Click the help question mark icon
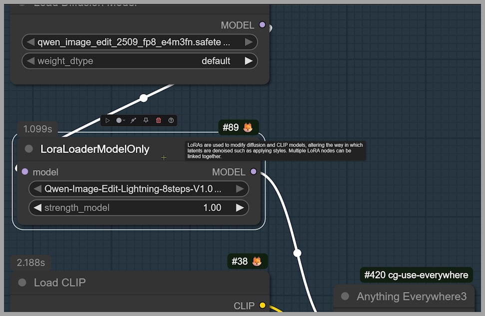Image resolution: width=485 pixels, height=316 pixels. (171, 120)
